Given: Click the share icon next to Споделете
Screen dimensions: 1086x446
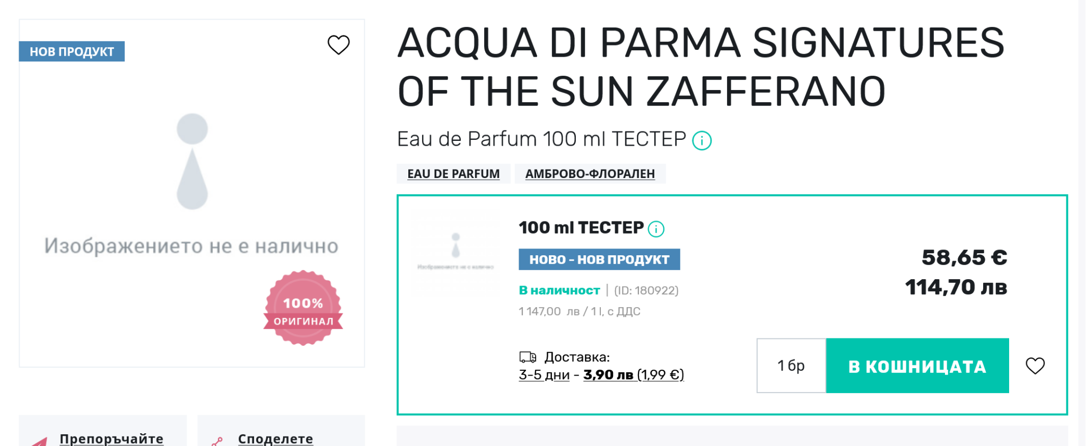Looking at the screenshot, I should pyautogui.click(x=217, y=441).
